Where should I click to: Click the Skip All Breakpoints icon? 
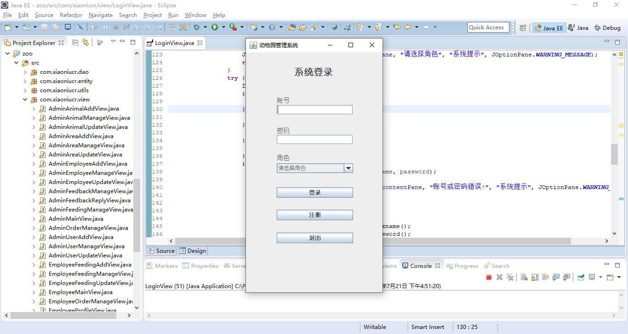(x=80, y=28)
